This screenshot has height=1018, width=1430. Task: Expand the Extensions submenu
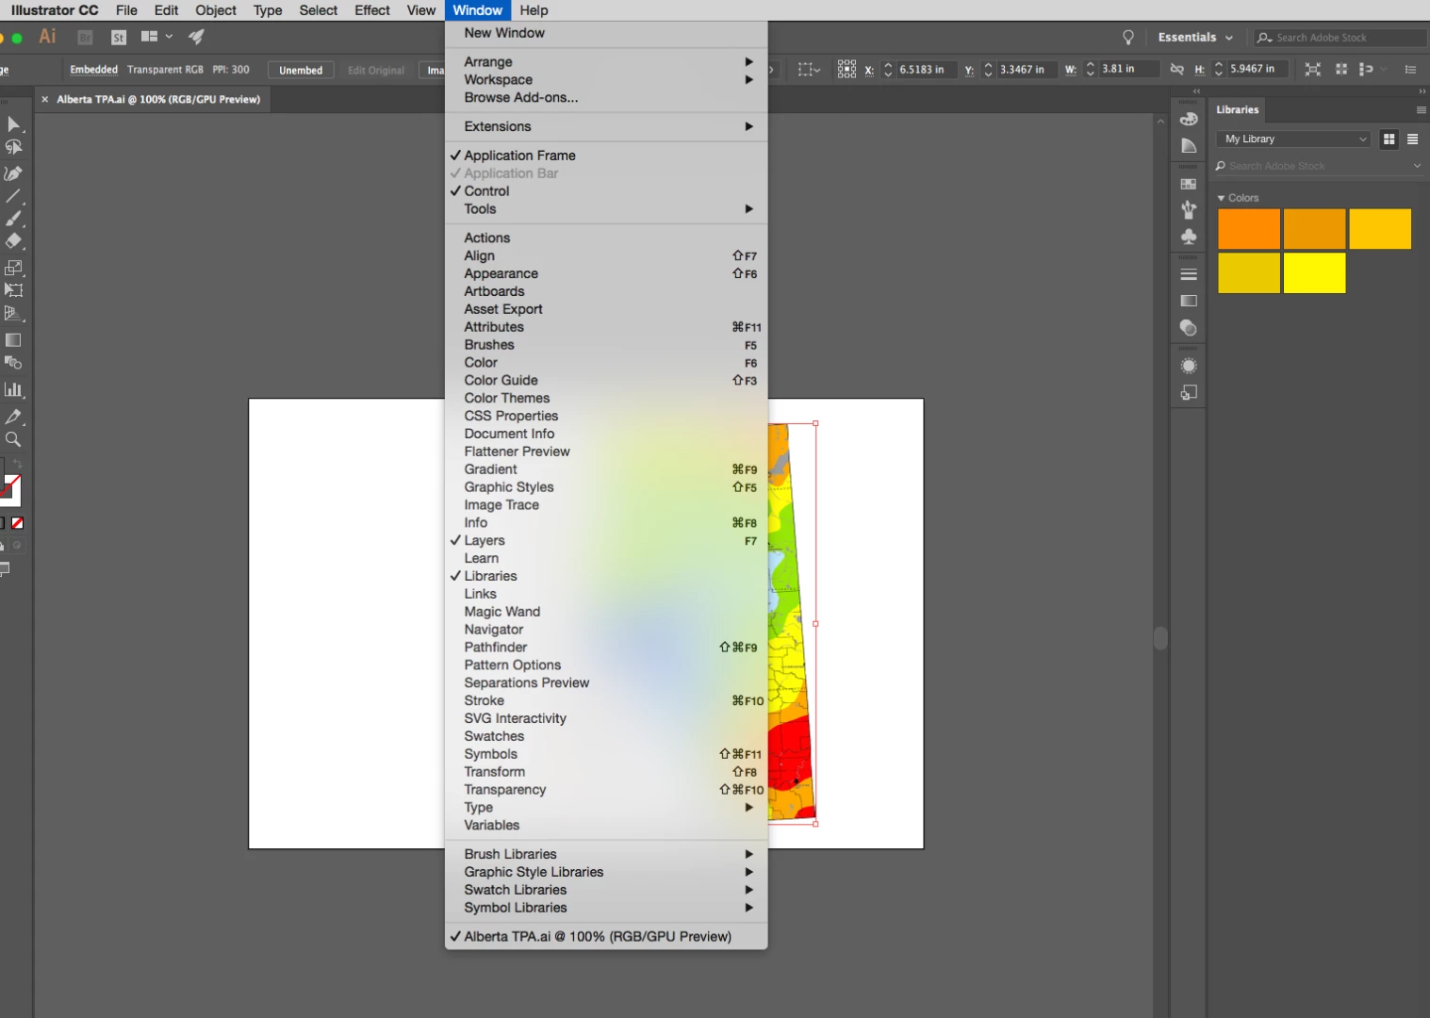(606, 127)
